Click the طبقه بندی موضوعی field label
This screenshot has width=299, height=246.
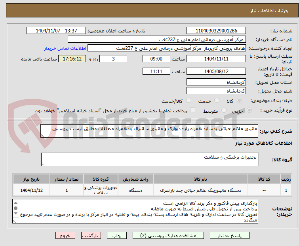point(271,100)
